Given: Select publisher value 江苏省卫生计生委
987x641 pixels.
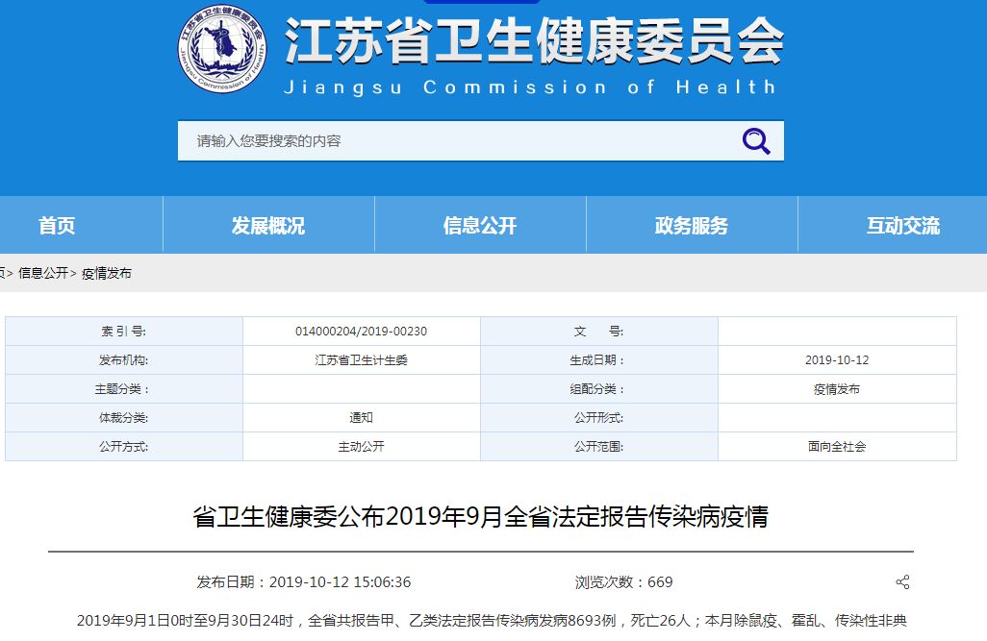Looking at the screenshot, I should [362, 359].
